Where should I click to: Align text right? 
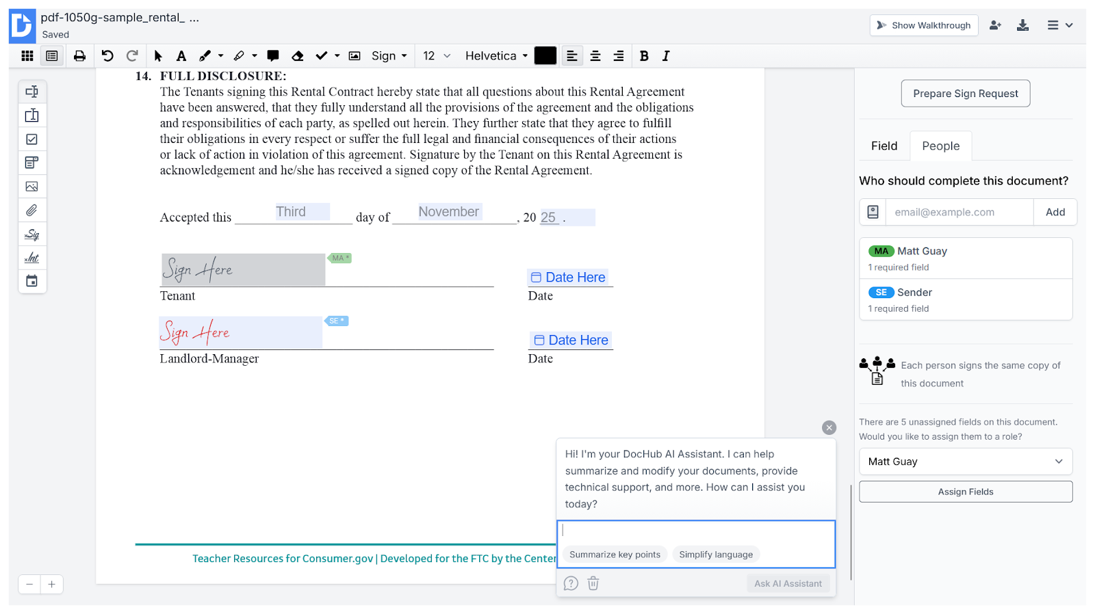pyautogui.click(x=619, y=56)
